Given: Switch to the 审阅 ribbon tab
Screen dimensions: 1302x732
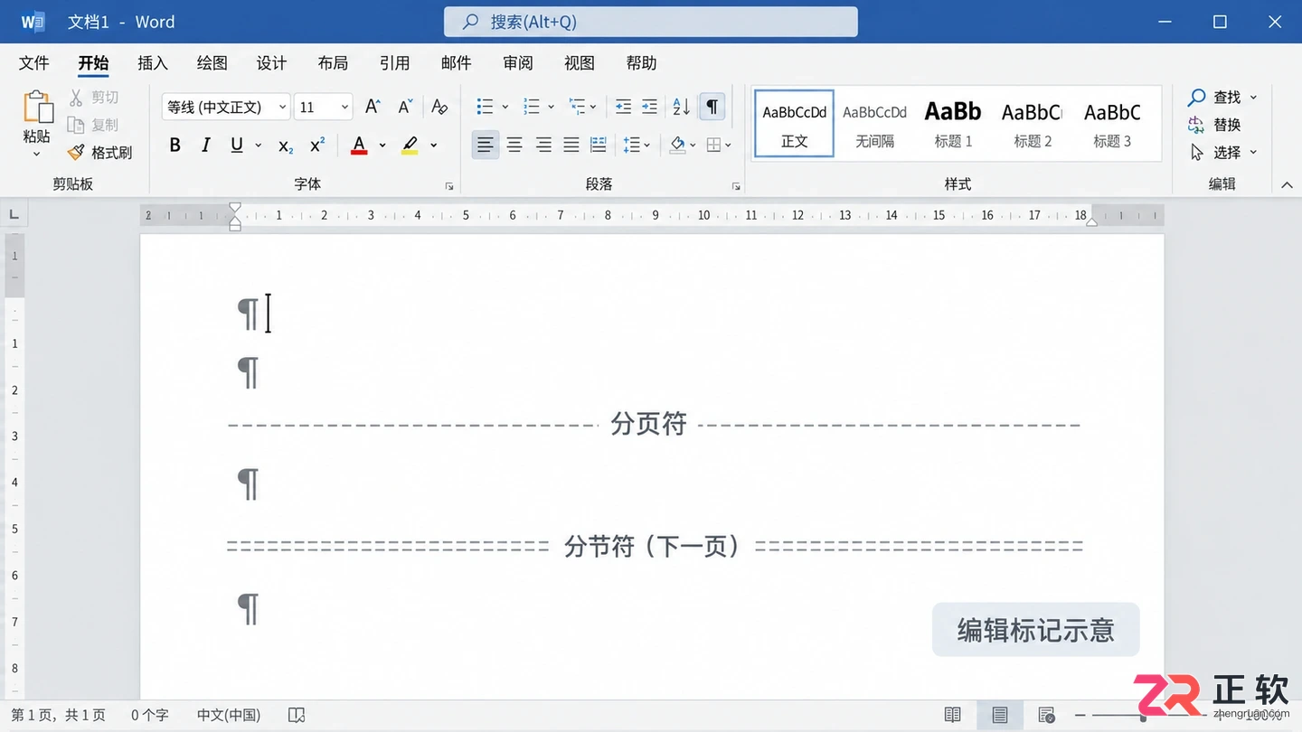Looking at the screenshot, I should (x=518, y=62).
